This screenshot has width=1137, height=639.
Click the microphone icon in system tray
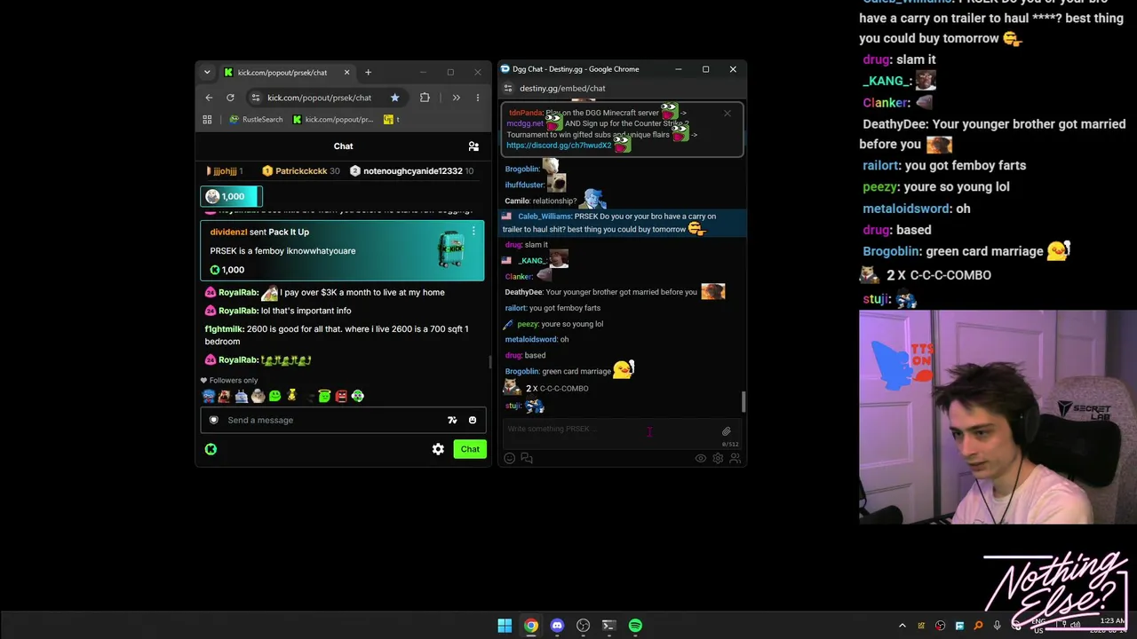click(997, 626)
